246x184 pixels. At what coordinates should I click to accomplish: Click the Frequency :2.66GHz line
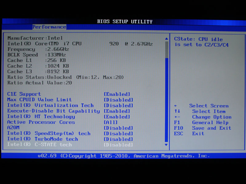click(38, 49)
